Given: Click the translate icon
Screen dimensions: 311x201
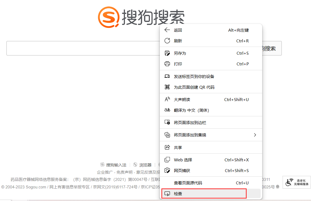Looking at the screenshot, I should coord(167,110).
